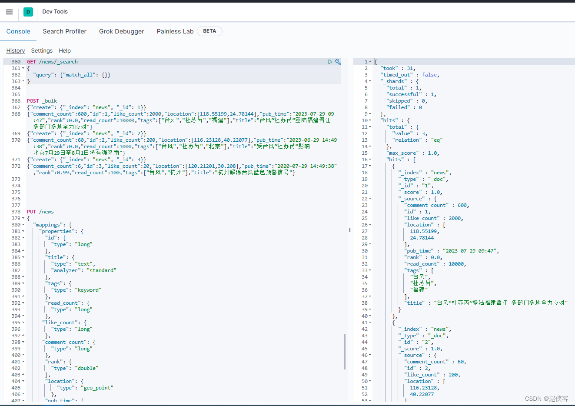The width and height of the screenshot is (575, 406).
Task: Collapse the id fold at line 382
Action: 23,238
